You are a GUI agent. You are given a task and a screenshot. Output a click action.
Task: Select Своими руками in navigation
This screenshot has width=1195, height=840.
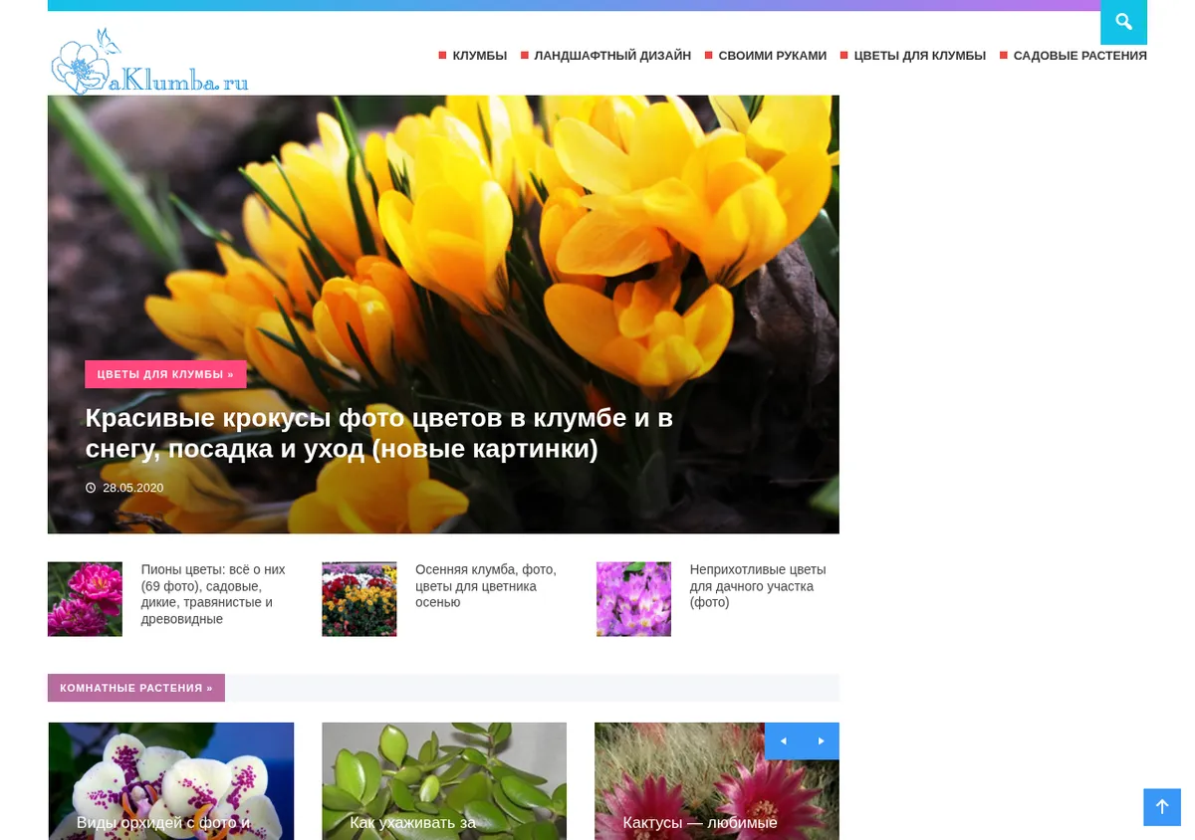772,56
